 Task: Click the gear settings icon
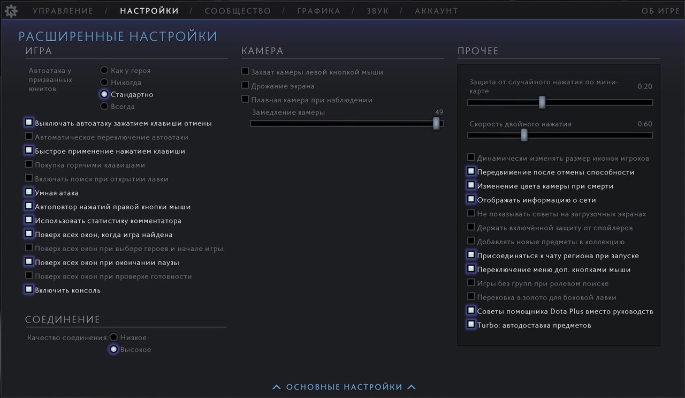(x=11, y=11)
